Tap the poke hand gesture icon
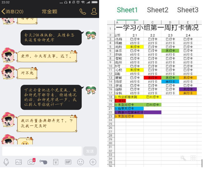Screen dimensions: 212x172 coord(44,162)
